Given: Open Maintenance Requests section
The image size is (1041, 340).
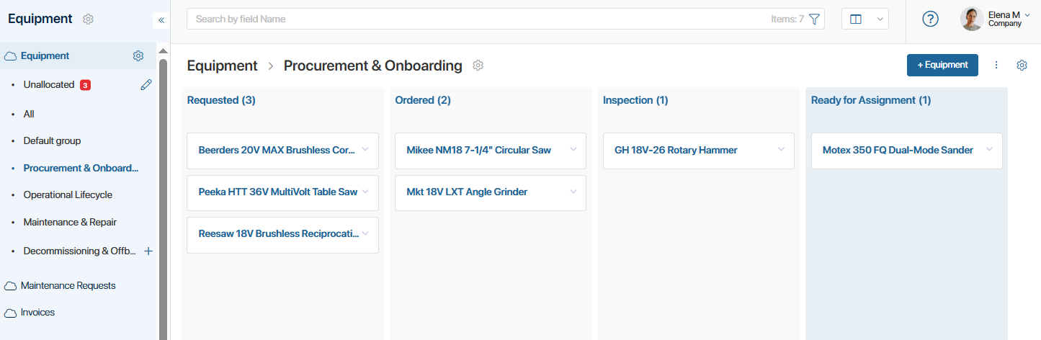Looking at the screenshot, I should coord(68,286).
